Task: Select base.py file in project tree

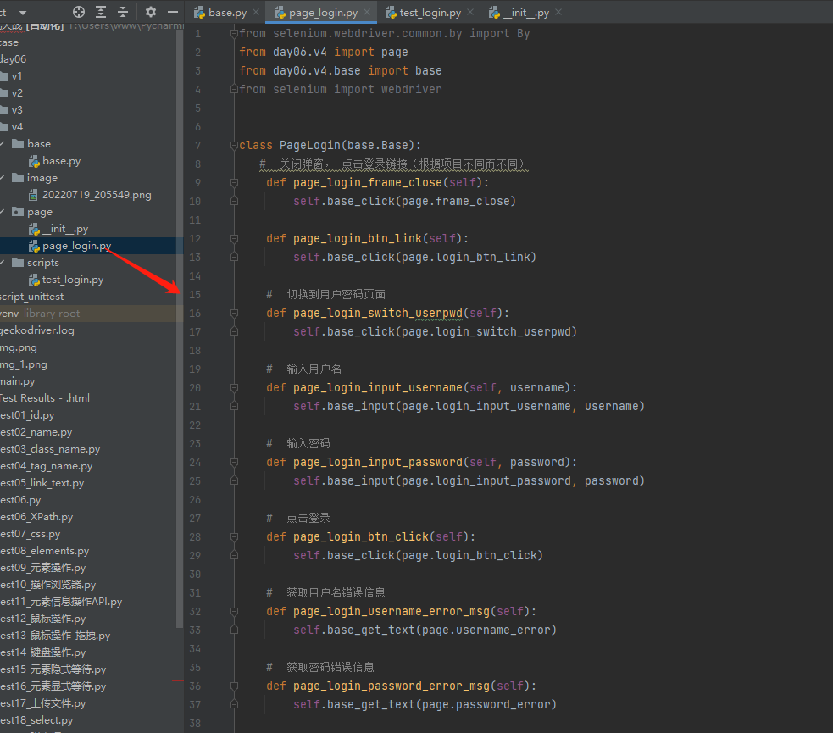Action: (61, 161)
